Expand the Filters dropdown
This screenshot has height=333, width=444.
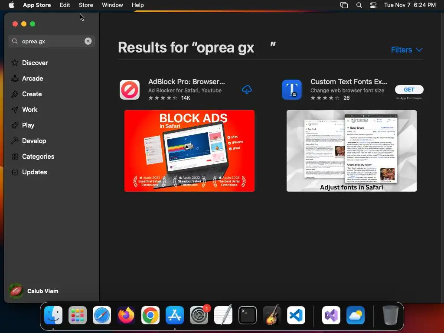coord(407,49)
